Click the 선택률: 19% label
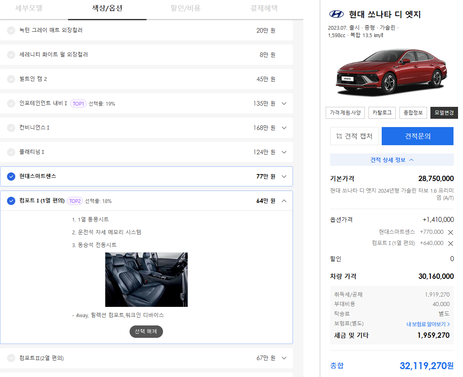The width and height of the screenshot is (463, 377). [102, 104]
